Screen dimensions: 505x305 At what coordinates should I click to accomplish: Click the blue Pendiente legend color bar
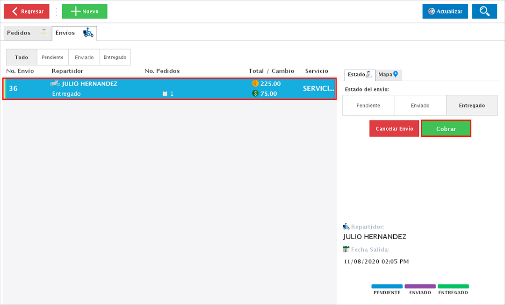pyautogui.click(x=387, y=286)
